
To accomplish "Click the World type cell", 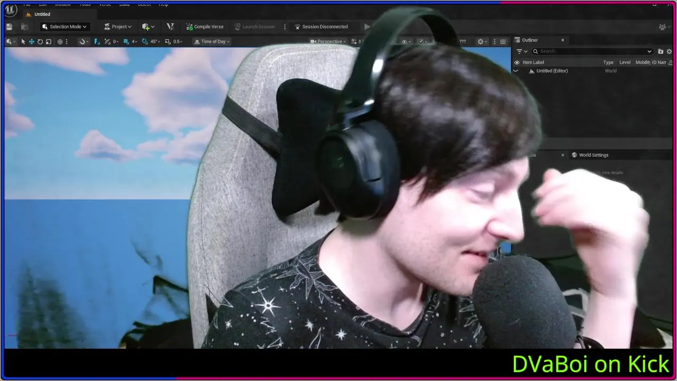I will [x=610, y=71].
